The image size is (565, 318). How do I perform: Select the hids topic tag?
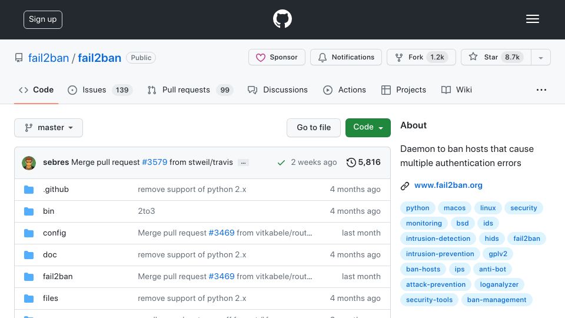click(x=492, y=238)
